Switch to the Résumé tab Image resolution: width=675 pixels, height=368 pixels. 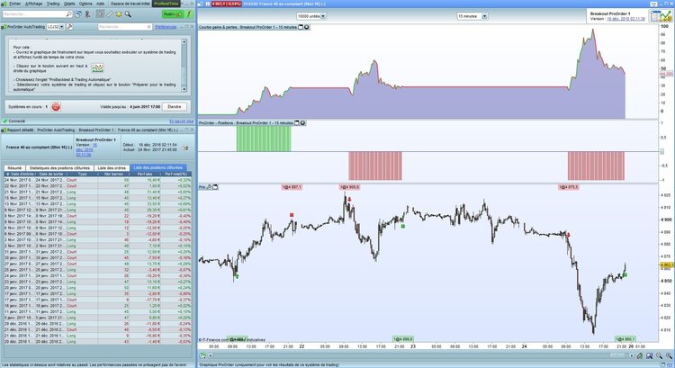pos(14,168)
